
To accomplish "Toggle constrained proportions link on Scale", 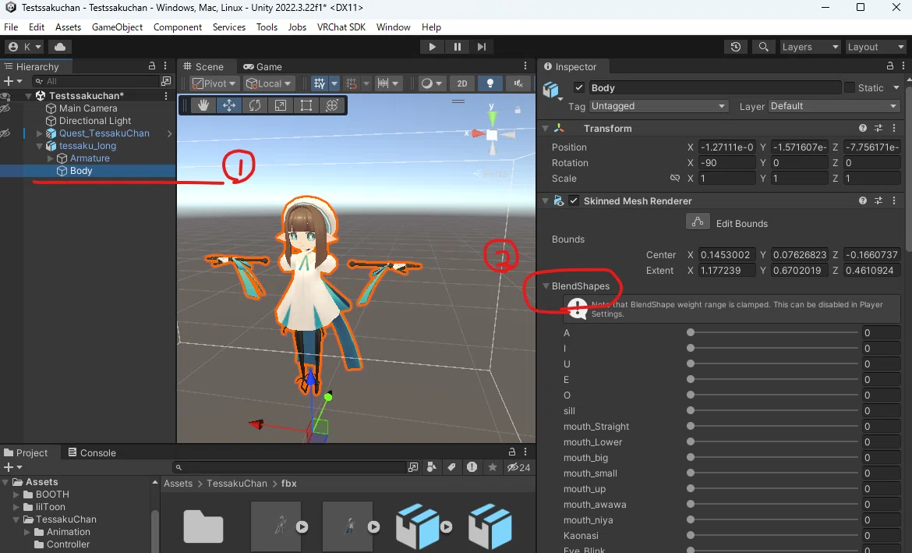I will (675, 178).
